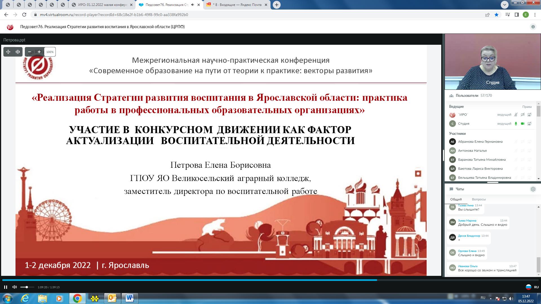
Task: Close the ИРО: 01.12.2022 tab
Action: coord(131,5)
